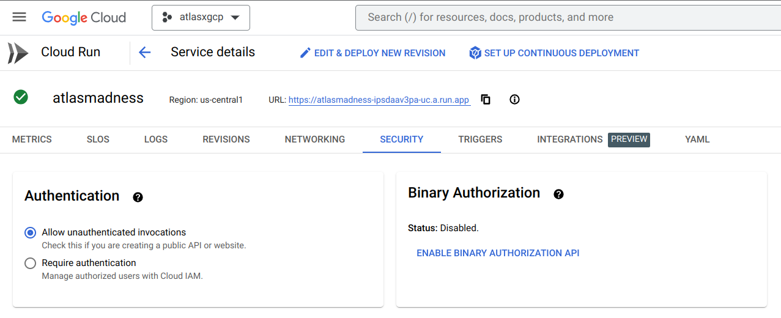Open the Logs tab
The width and height of the screenshot is (781, 318).
156,139
